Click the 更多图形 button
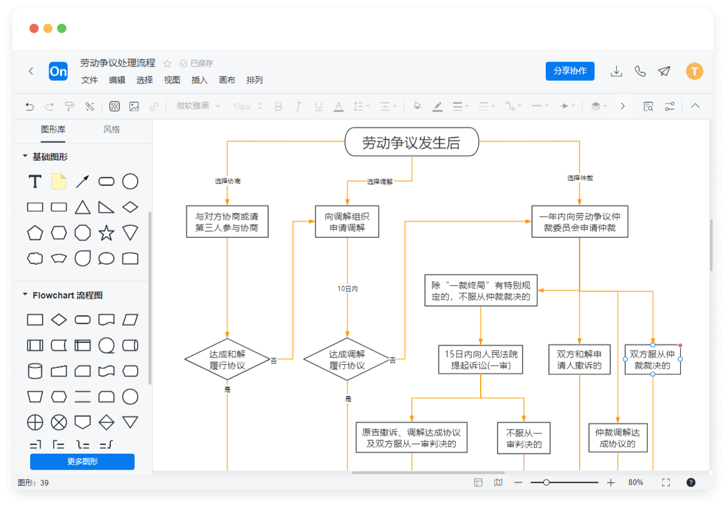 point(82,462)
